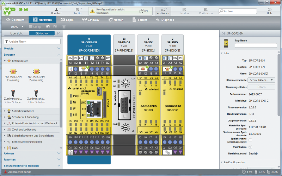Switch to the Diagnose tab
282x176 pixels.
point(165,20)
